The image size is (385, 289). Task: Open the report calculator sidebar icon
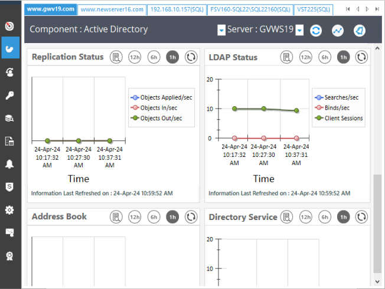[x=9, y=141]
